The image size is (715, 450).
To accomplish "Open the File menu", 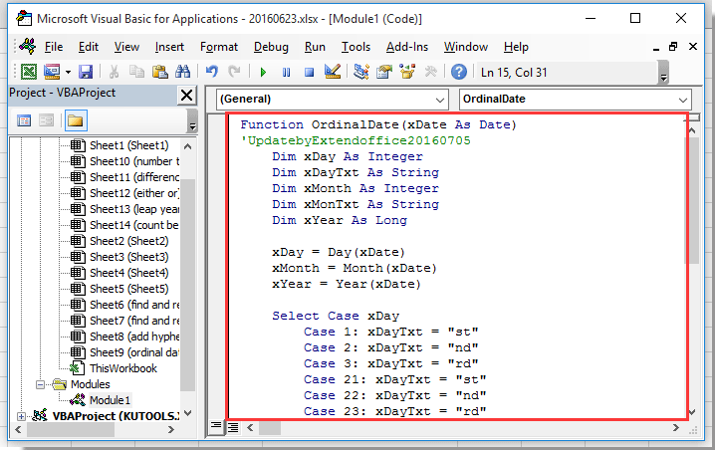I will pyautogui.click(x=54, y=47).
